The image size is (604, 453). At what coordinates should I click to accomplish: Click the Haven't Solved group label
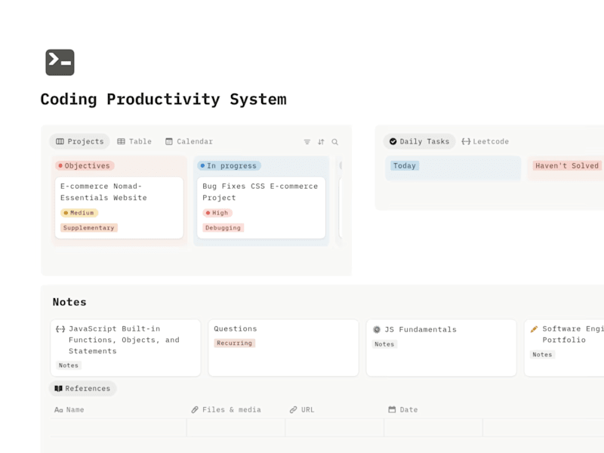tap(567, 165)
